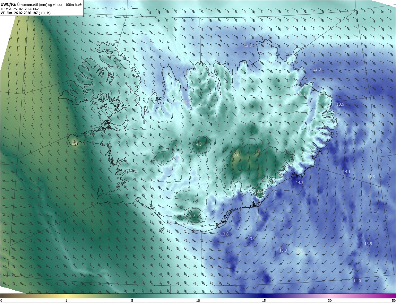This screenshot has width=396, height=303.
Task: Click the 12.3 value on the map
Action: coord(248,46)
